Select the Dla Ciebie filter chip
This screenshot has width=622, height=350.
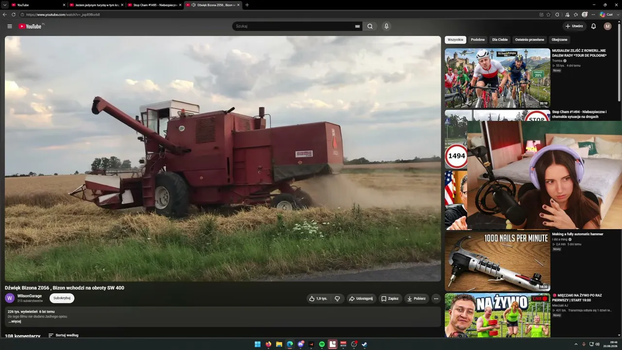coord(500,40)
